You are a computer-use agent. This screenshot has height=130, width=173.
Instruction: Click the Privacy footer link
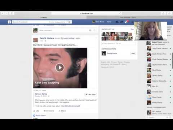(x=114, y=62)
